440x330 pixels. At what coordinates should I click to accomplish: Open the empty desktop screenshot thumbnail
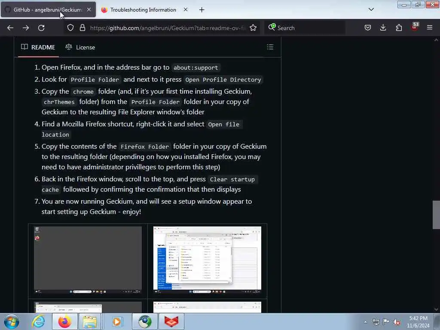pos(88,260)
